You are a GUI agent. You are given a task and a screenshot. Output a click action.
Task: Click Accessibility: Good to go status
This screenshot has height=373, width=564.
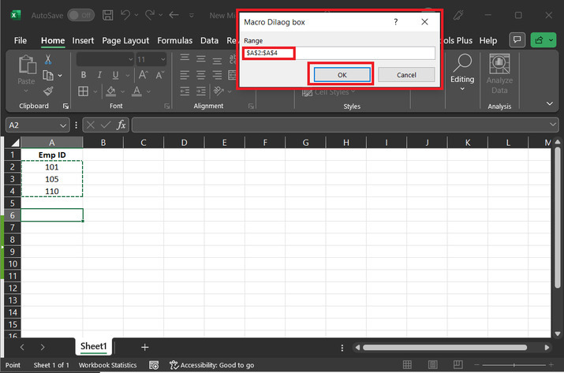click(x=212, y=365)
